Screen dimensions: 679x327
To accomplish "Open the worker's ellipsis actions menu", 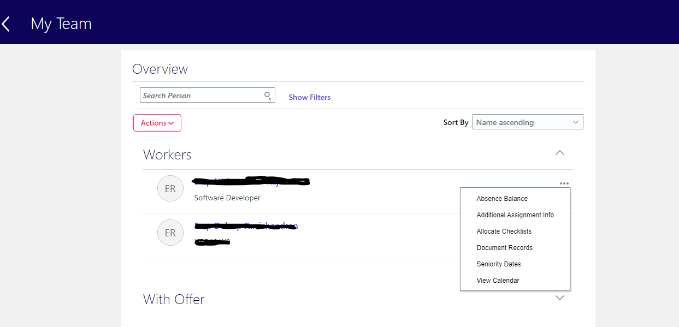I will pos(564,183).
